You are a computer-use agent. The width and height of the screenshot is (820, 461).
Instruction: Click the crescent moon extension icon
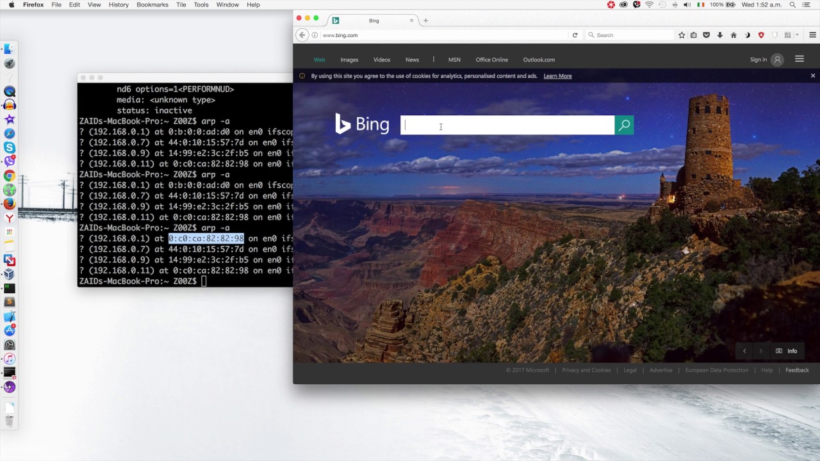pyautogui.click(x=747, y=35)
